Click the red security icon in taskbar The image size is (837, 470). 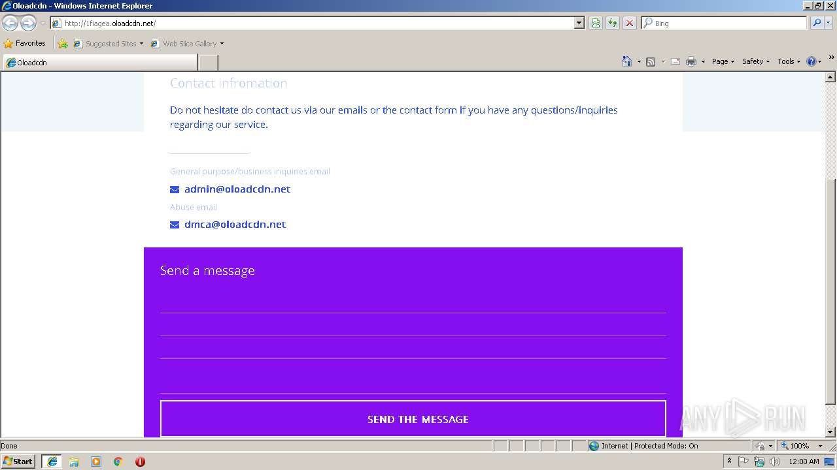140,462
